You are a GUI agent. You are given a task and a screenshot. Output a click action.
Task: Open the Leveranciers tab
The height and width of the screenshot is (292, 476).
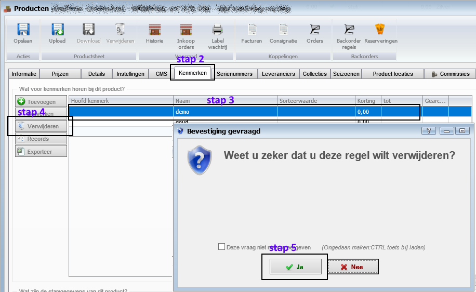279,74
